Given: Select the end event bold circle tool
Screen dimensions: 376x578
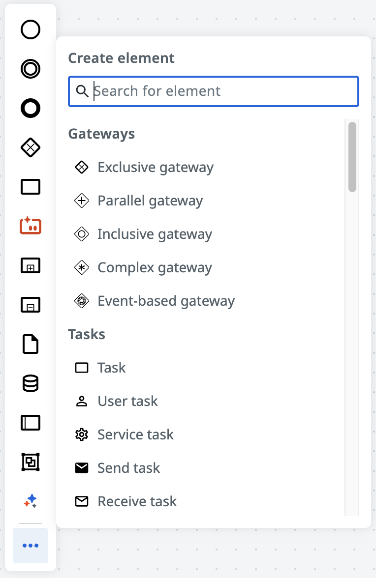Looking at the screenshot, I should pyautogui.click(x=30, y=108).
